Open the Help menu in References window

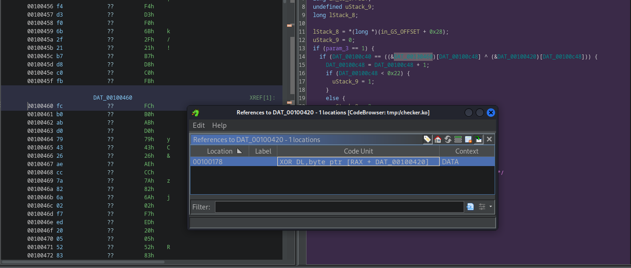pyautogui.click(x=219, y=125)
